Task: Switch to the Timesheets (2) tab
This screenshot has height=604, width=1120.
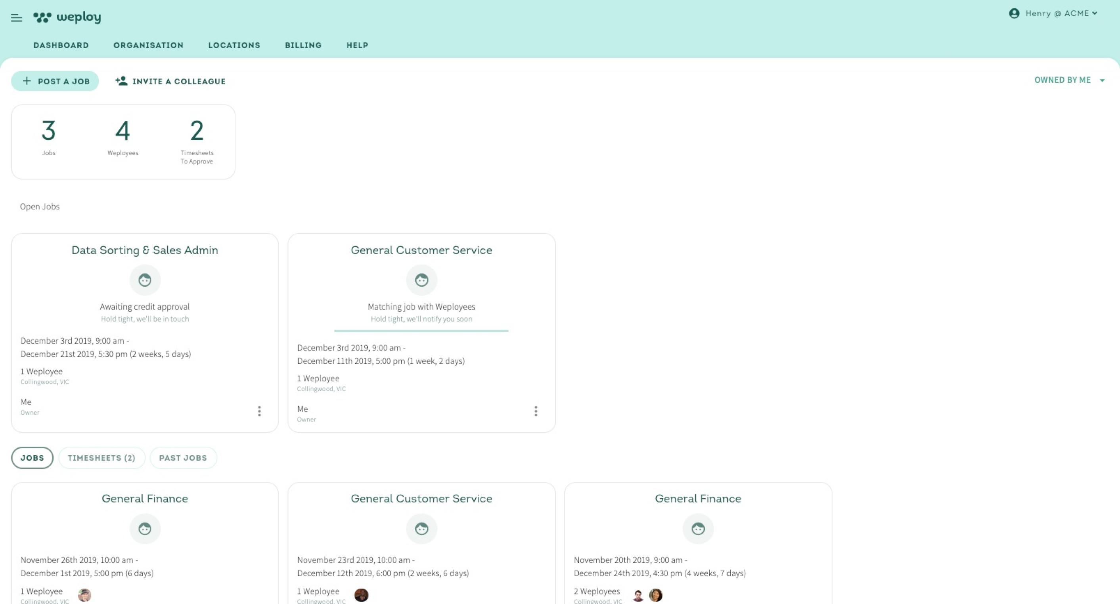Action: coord(102,458)
